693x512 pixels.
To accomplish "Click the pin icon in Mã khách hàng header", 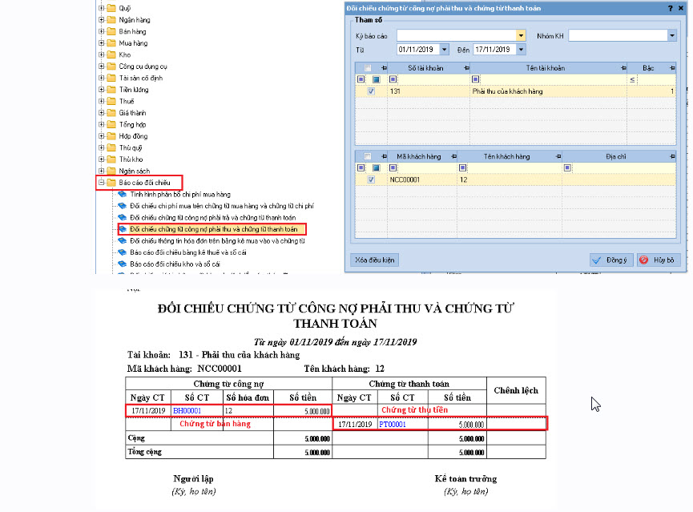I will [x=453, y=156].
